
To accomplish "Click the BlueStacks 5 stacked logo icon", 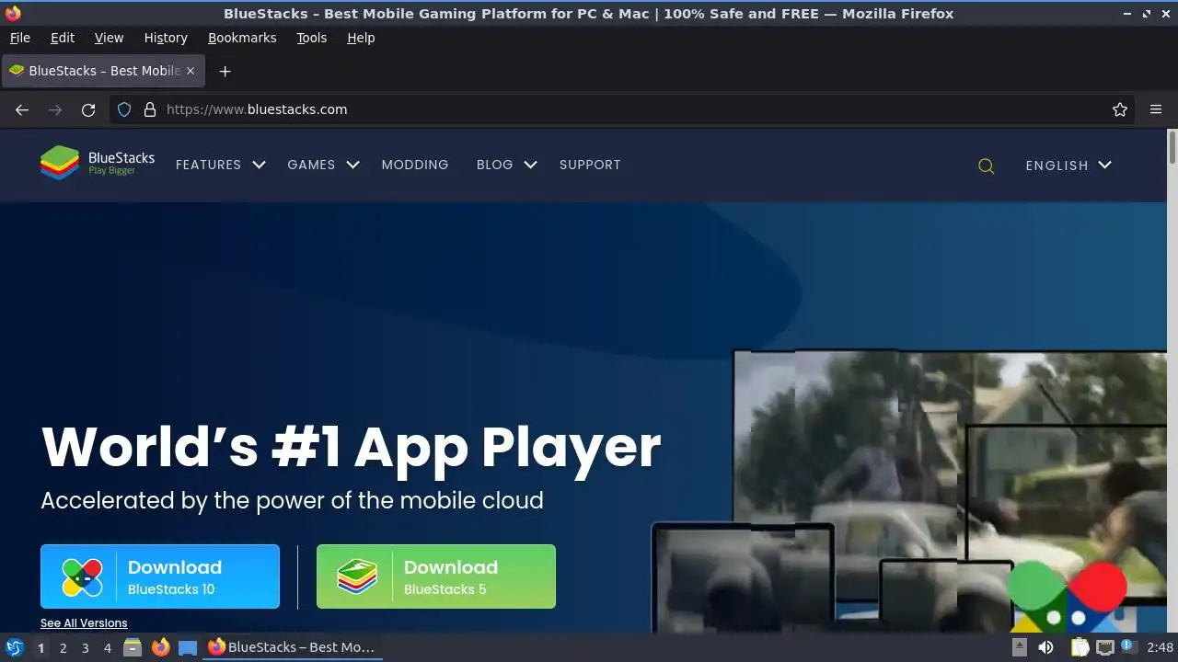I will pos(357,577).
